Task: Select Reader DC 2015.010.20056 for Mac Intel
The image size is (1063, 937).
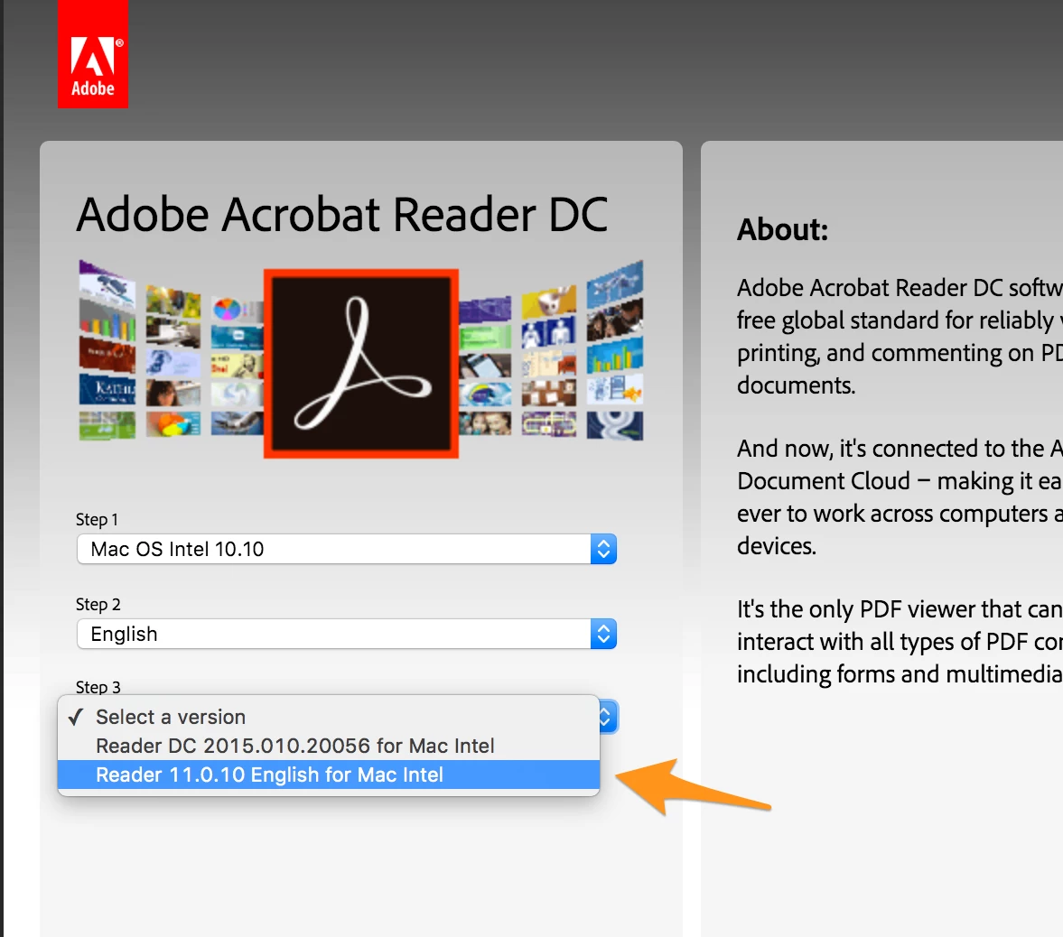Action: 329,746
